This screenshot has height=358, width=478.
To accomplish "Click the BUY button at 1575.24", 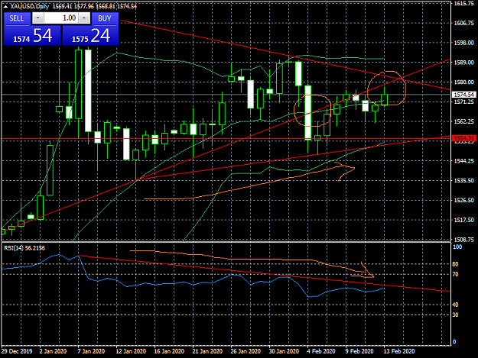I will point(90,29).
